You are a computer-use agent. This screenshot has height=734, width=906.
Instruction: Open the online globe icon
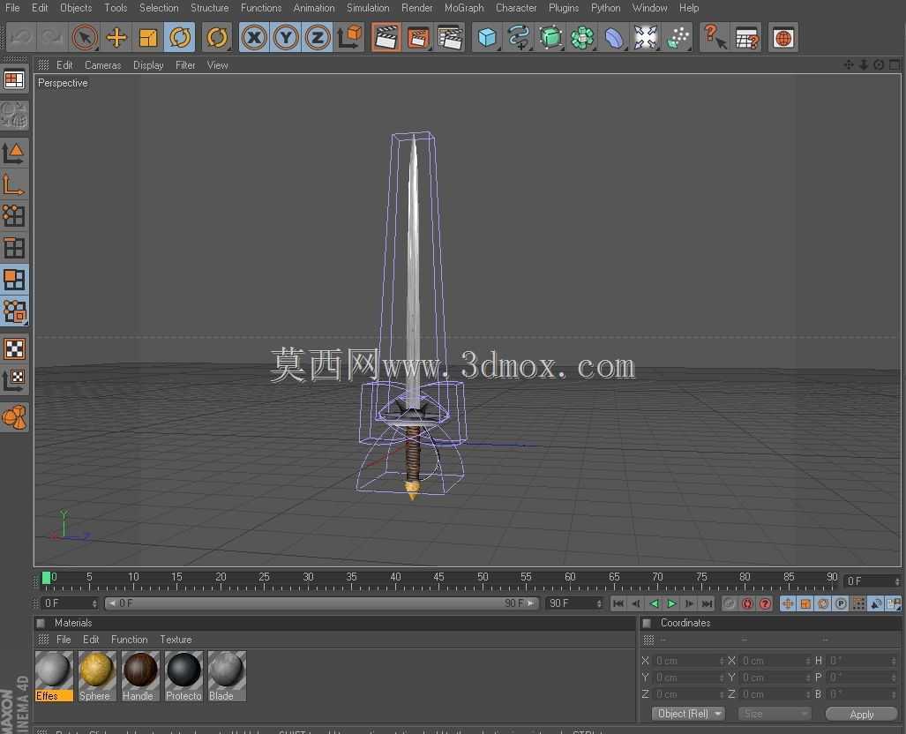(x=782, y=38)
